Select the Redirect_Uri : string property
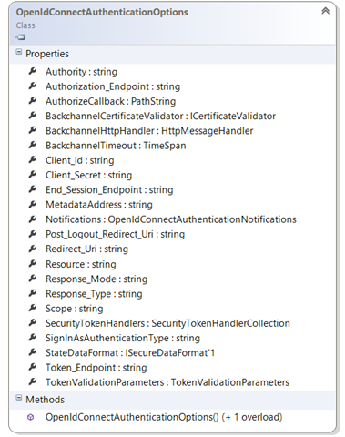Image resolution: width=345 pixels, height=437 pixels. pos(86,249)
